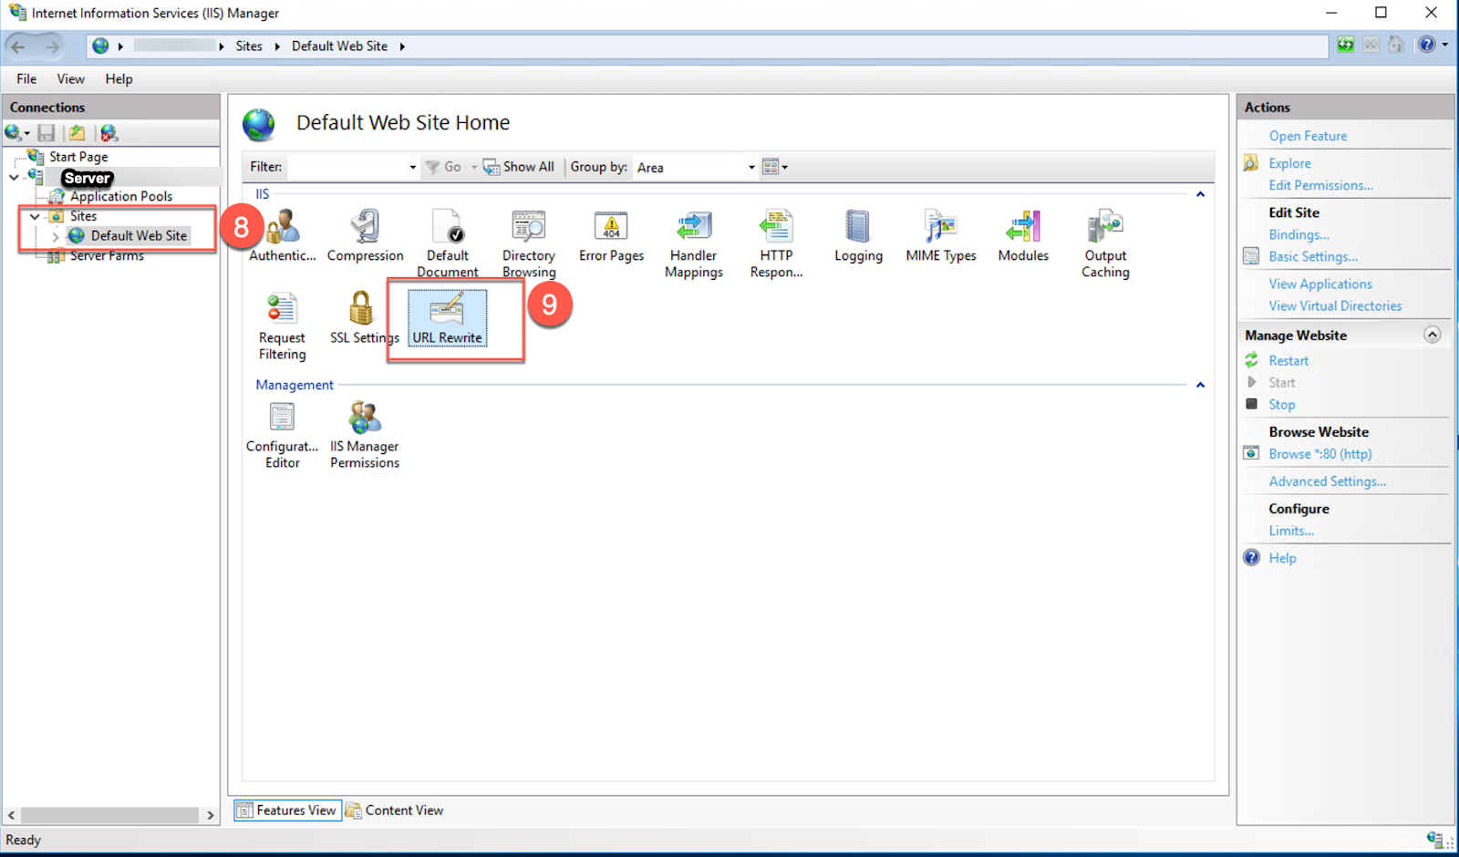Restart the website

coord(1288,360)
